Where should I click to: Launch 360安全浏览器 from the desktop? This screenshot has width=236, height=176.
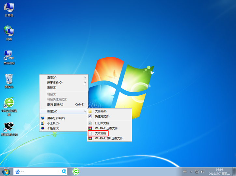coord(9,103)
